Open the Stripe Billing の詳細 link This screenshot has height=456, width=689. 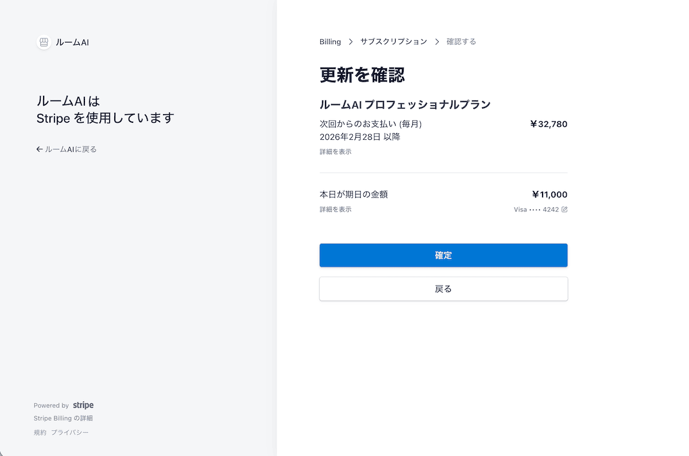(63, 419)
